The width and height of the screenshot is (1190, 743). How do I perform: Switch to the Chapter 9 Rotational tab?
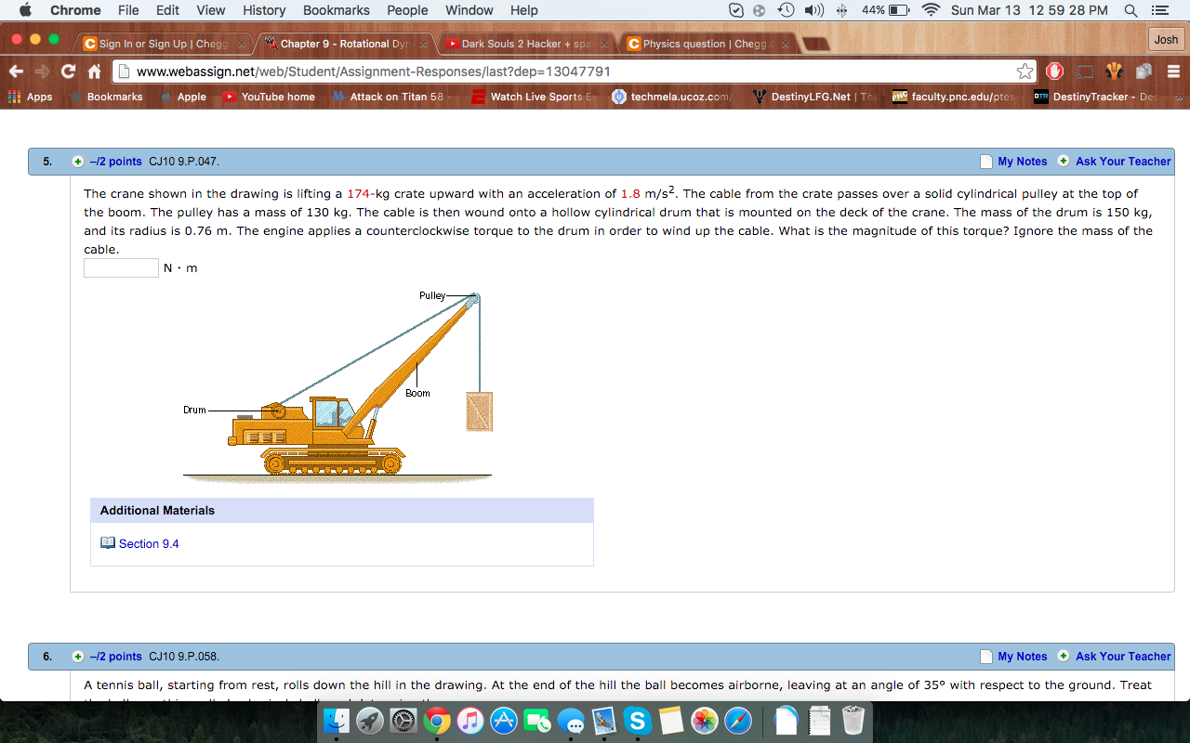point(339,43)
